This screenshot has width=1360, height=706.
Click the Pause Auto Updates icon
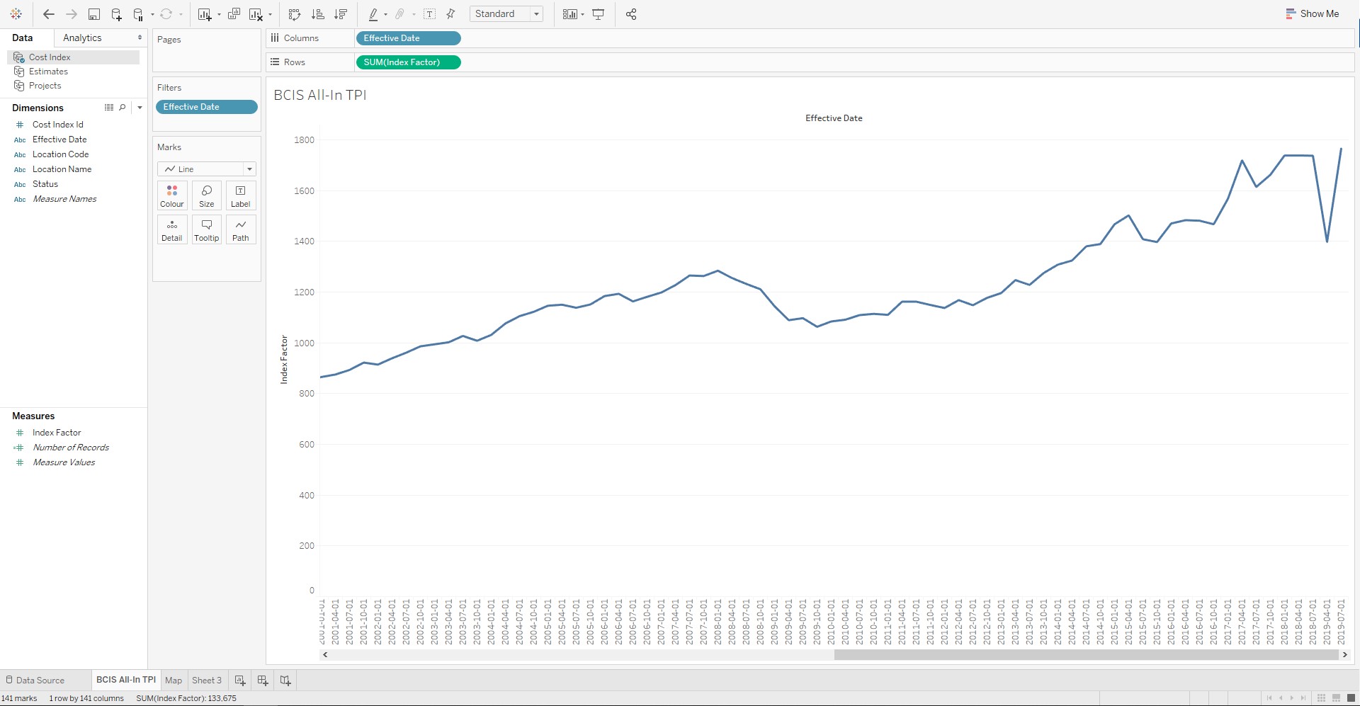[x=138, y=14]
